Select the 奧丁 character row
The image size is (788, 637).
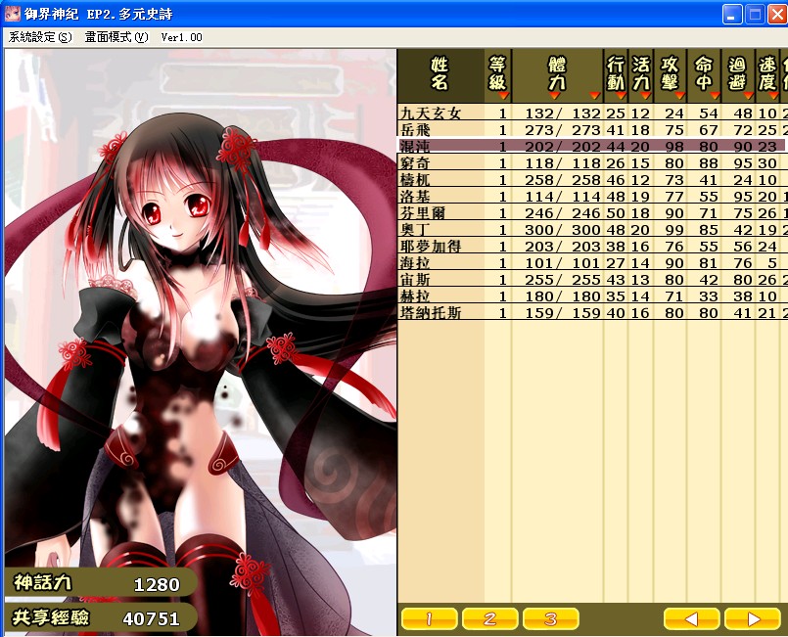[592, 230]
